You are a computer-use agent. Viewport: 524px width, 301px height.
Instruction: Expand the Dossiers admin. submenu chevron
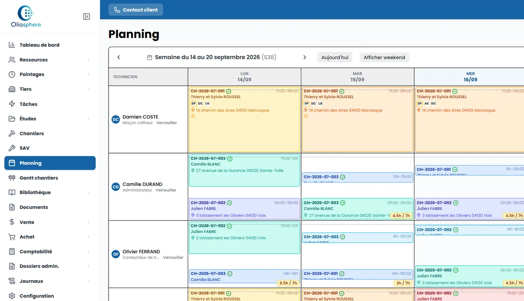[x=89, y=266]
